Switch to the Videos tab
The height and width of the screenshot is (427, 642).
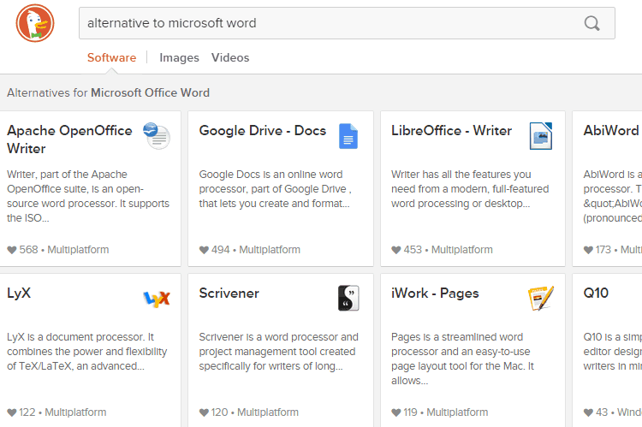coord(230,57)
